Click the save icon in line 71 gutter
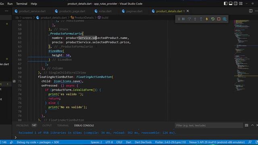258x145 pixels. point(14,81)
